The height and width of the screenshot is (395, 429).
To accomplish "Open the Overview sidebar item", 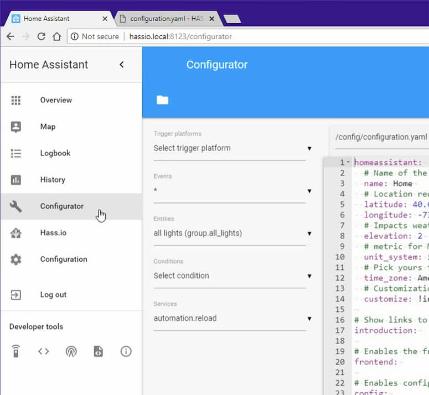I will pos(71,100).
